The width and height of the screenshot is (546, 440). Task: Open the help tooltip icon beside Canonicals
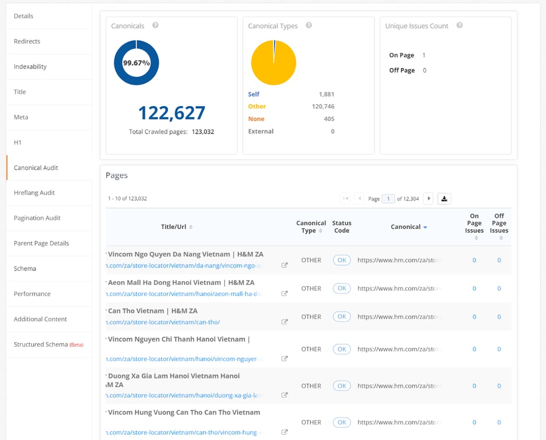[155, 26]
